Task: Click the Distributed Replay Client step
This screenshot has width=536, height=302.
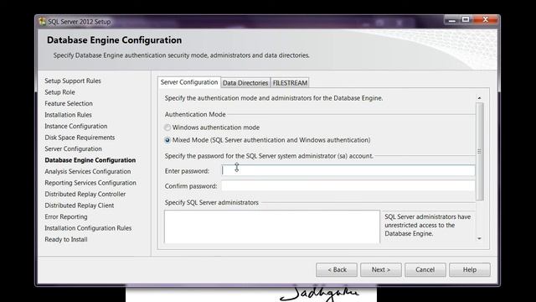Action: click(x=80, y=206)
